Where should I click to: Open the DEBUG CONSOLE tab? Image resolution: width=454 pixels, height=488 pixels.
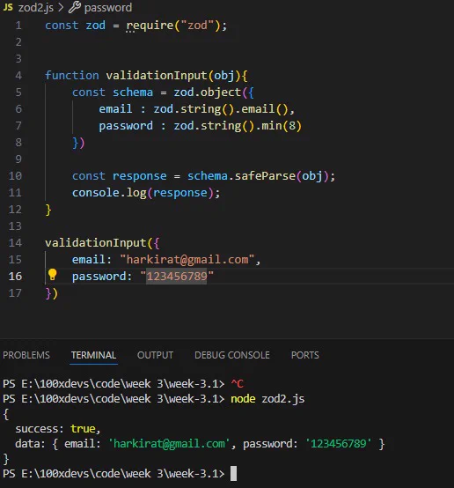click(232, 355)
